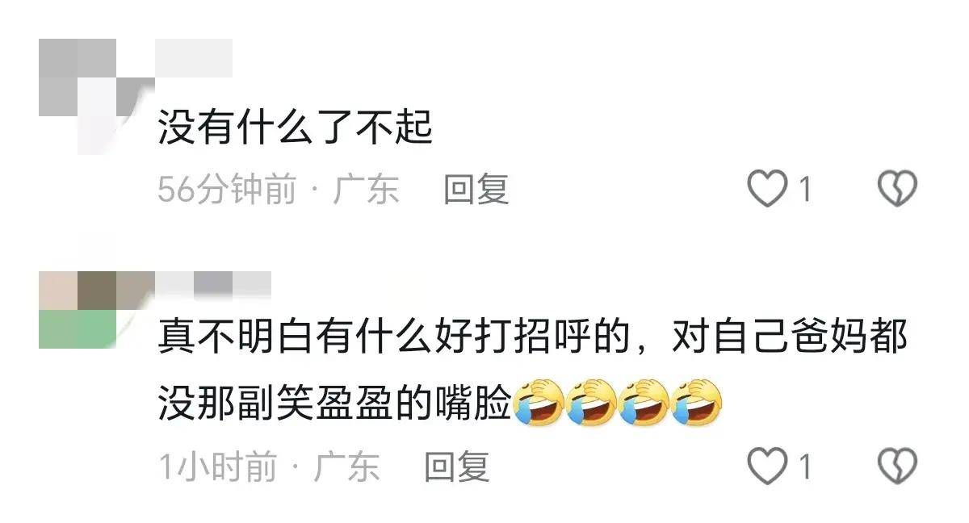Click 回复 under the 56分钟前 comment
This screenshot has width=969, height=523.
(476, 190)
